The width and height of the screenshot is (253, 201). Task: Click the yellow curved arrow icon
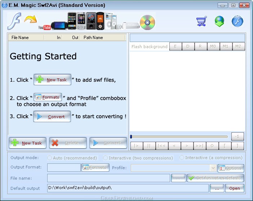[31, 19]
